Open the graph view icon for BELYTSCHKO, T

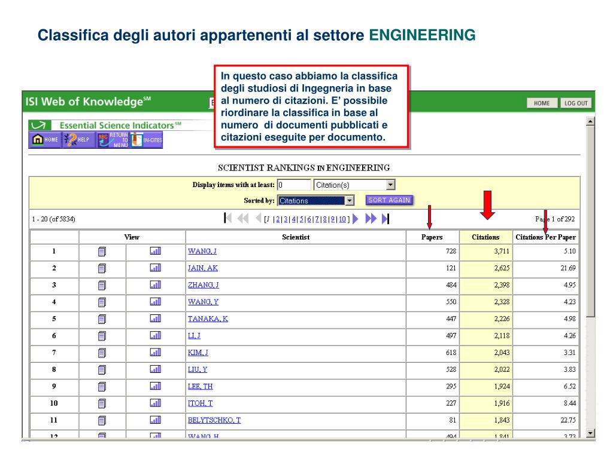tap(156, 420)
